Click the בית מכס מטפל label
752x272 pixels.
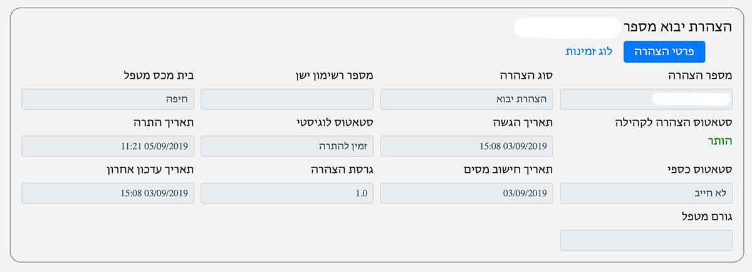pos(158,76)
